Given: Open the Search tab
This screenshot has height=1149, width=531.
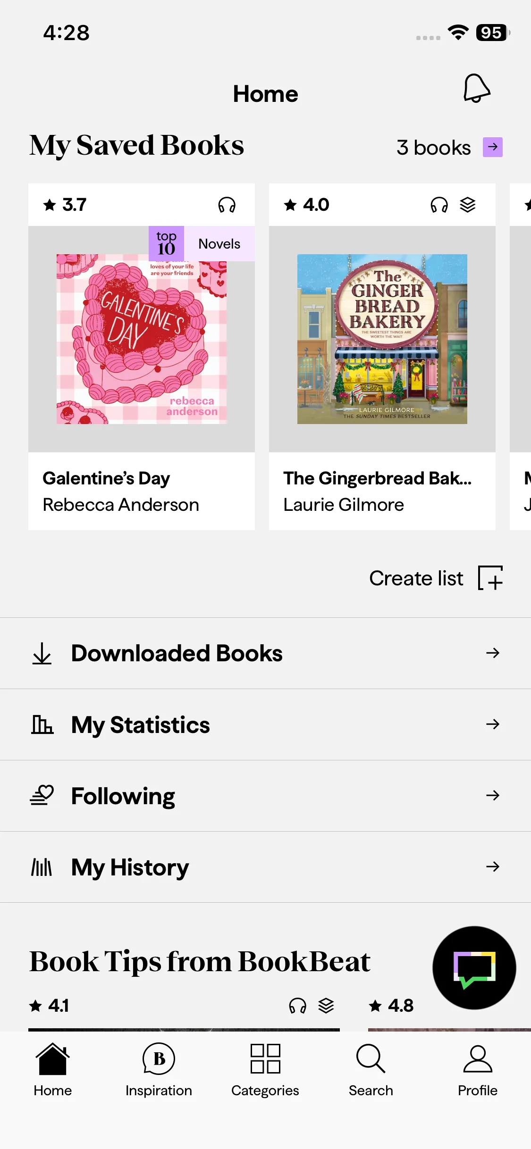Looking at the screenshot, I should pos(371,1070).
